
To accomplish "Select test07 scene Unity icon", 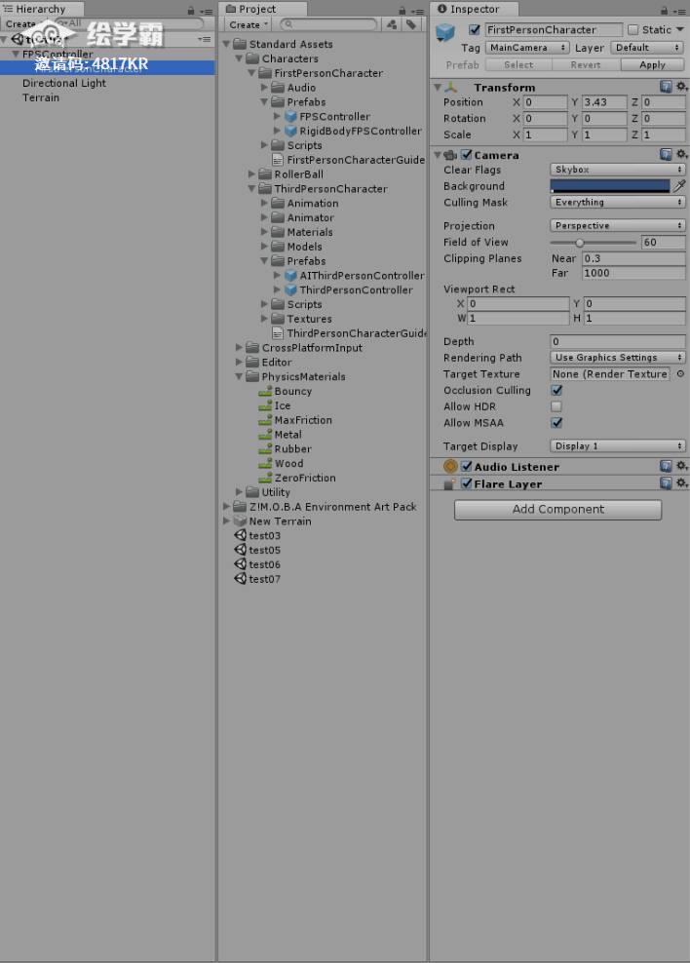I will click(x=240, y=579).
